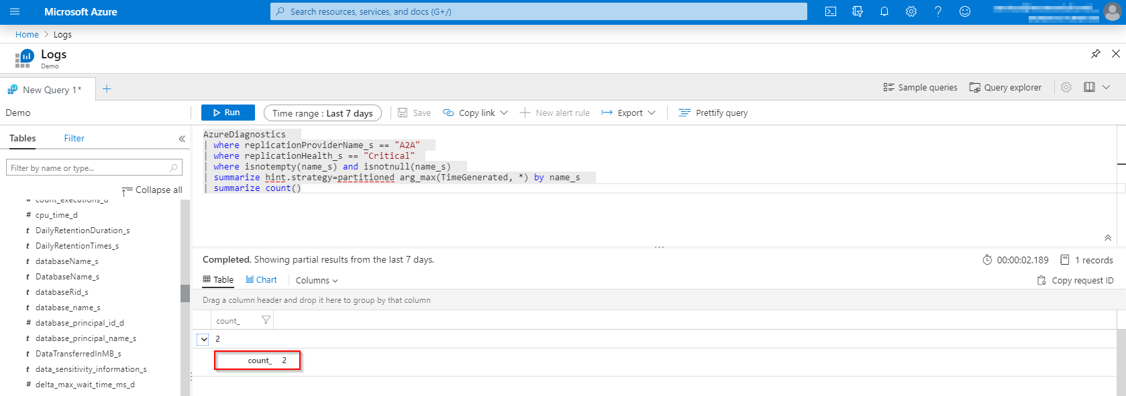Open the count_ column filter icon
This screenshot has height=396, width=1126.
click(266, 320)
